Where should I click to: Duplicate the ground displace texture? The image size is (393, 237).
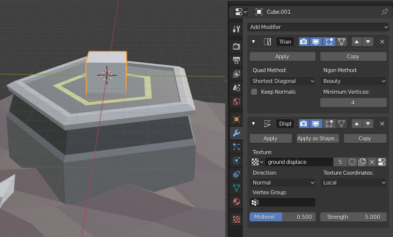362,162
